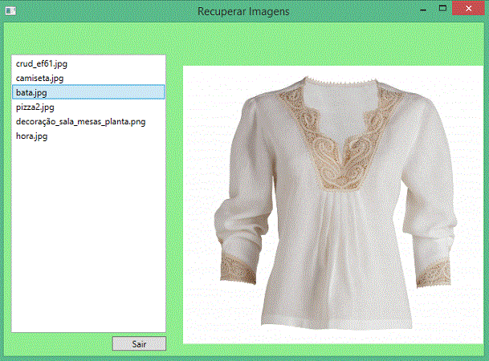
Task: Open the window system menu icon
Action: click(10, 11)
